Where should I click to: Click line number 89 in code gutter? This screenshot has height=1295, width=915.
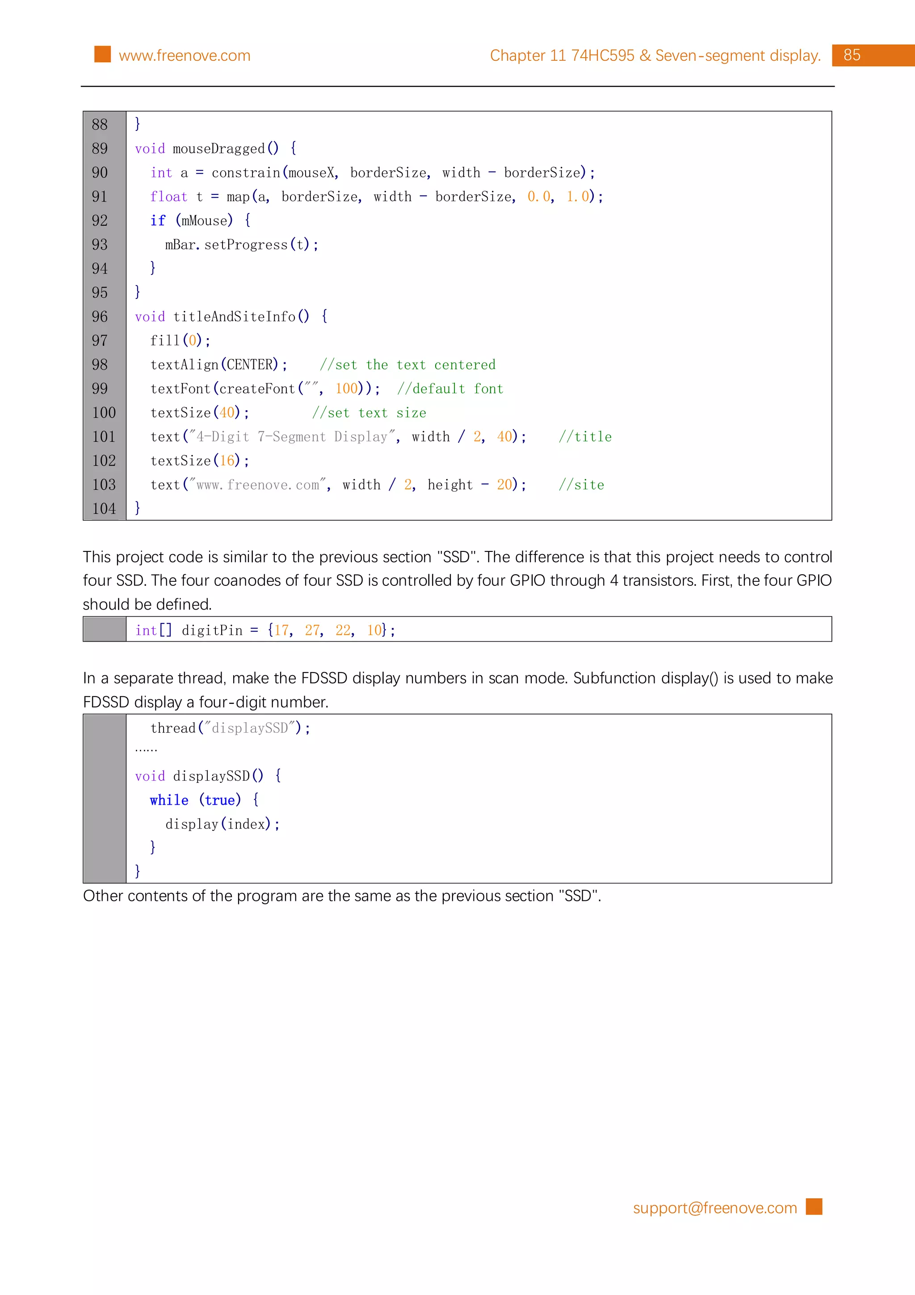[x=100, y=148]
